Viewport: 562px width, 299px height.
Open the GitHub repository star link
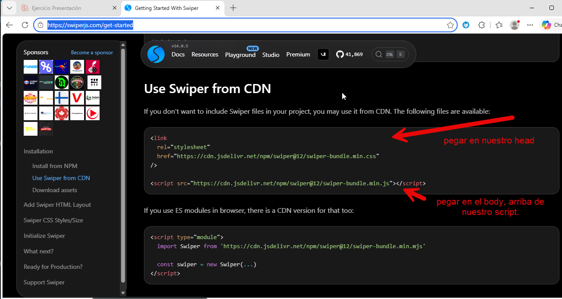click(x=350, y=54)
